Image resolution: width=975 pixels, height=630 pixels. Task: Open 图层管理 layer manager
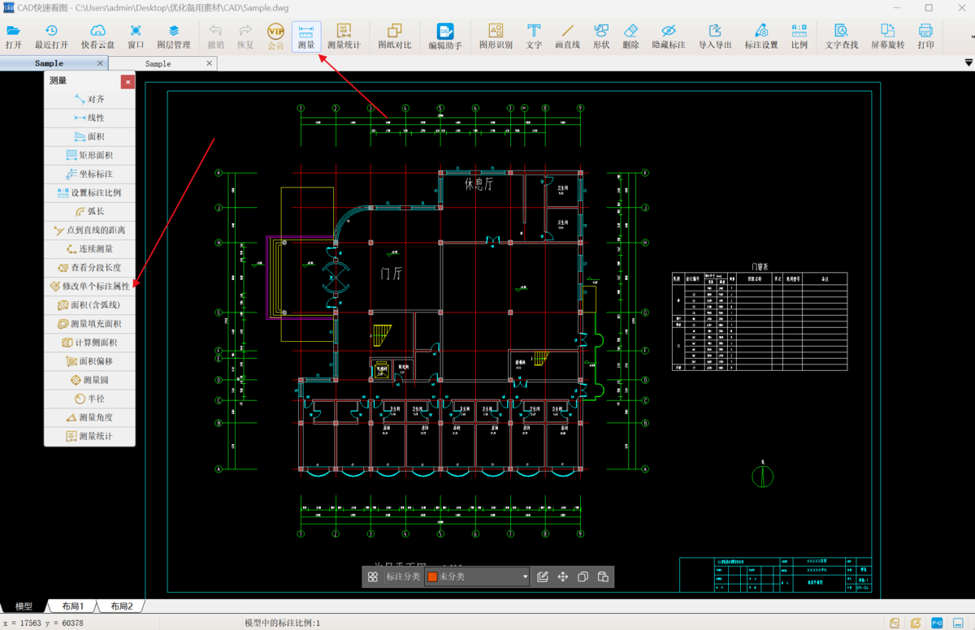(x=173, y=37)
